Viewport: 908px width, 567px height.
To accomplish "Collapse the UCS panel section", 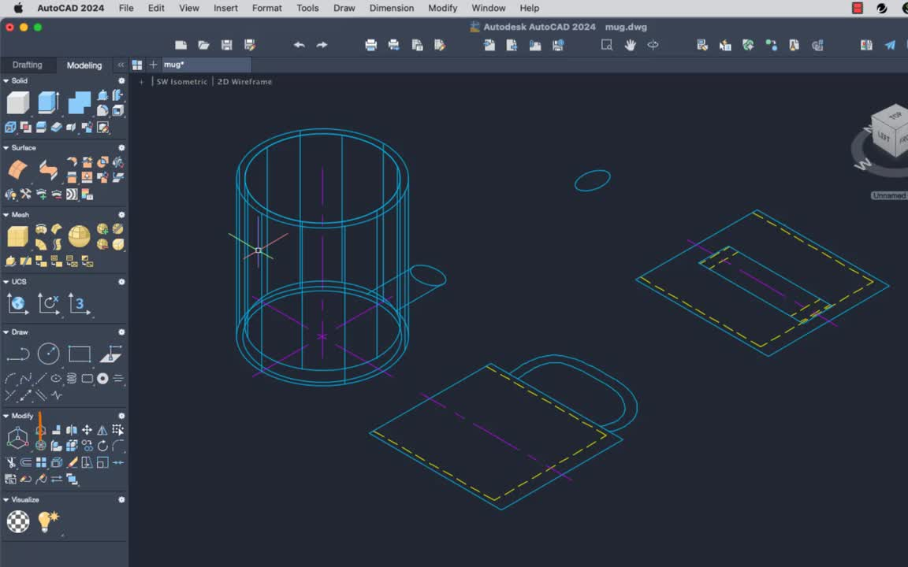I will 6,282.
